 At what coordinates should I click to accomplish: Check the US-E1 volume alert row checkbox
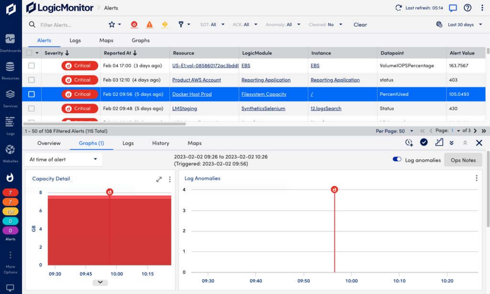32,66
